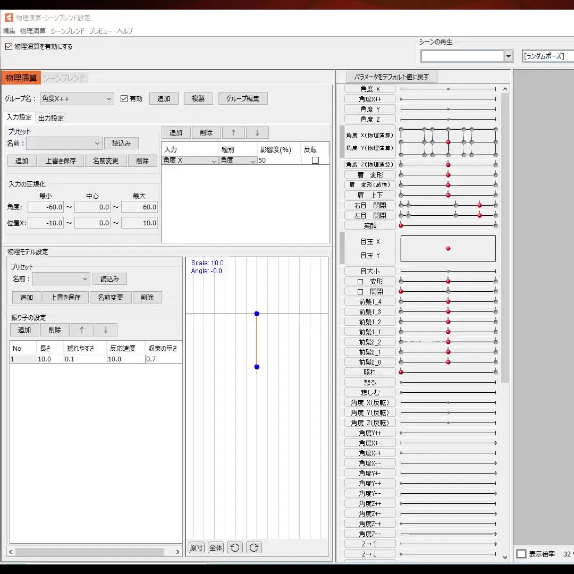Click the Cubism app icon in title bar
This screenshot has width=574, height=574.
point(9,18)
